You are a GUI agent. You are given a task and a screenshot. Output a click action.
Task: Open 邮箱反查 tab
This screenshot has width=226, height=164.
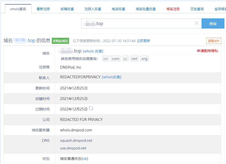(x=67, y=9)
